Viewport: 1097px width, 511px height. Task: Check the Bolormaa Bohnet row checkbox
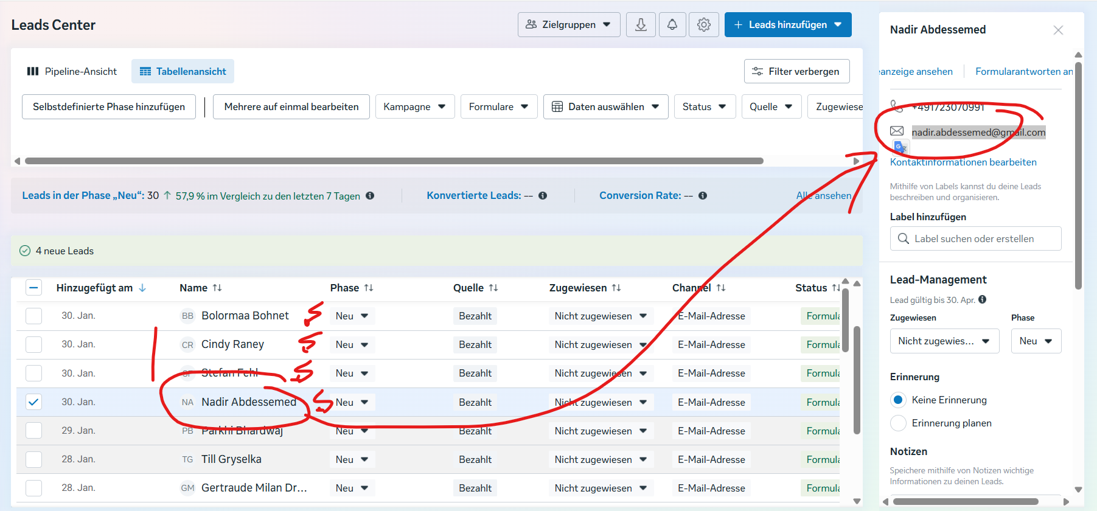34,316
